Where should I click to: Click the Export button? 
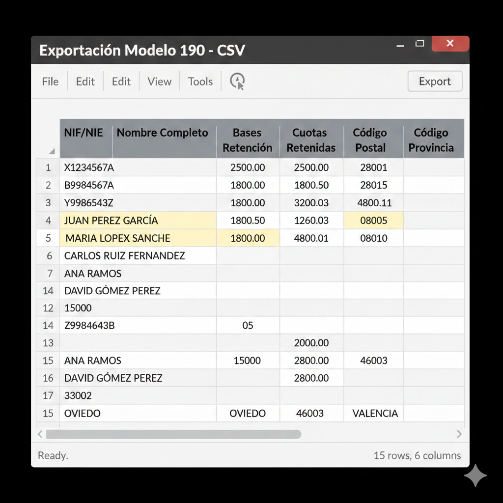tap(435, 81)
